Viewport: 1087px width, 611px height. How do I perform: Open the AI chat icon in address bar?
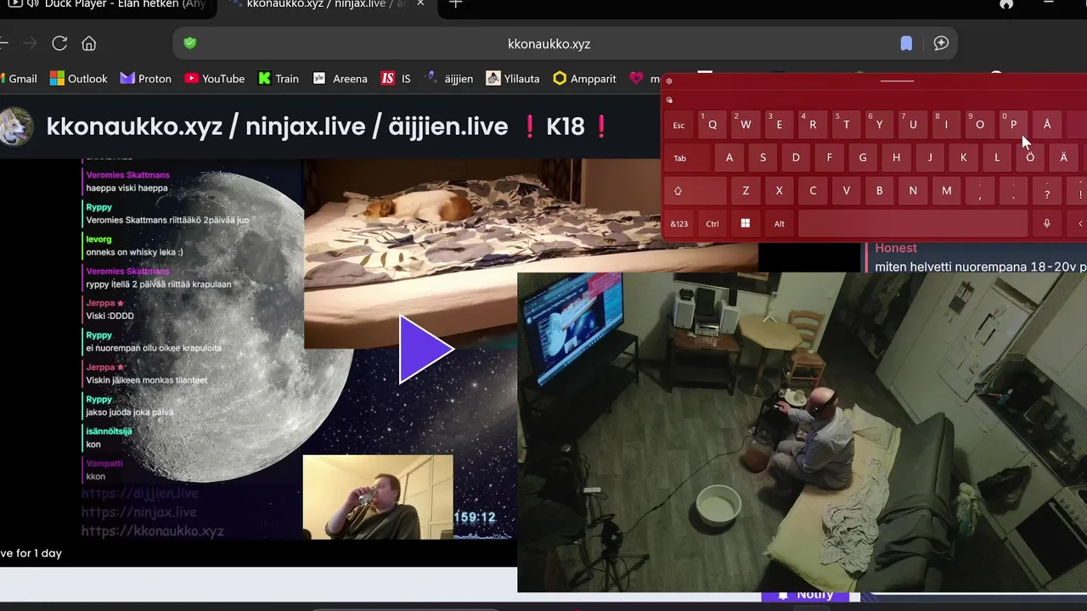[941, 43]
